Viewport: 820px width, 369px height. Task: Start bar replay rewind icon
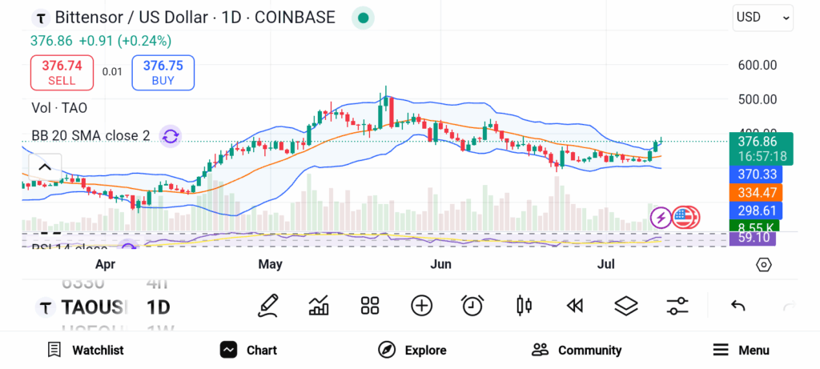575,306
